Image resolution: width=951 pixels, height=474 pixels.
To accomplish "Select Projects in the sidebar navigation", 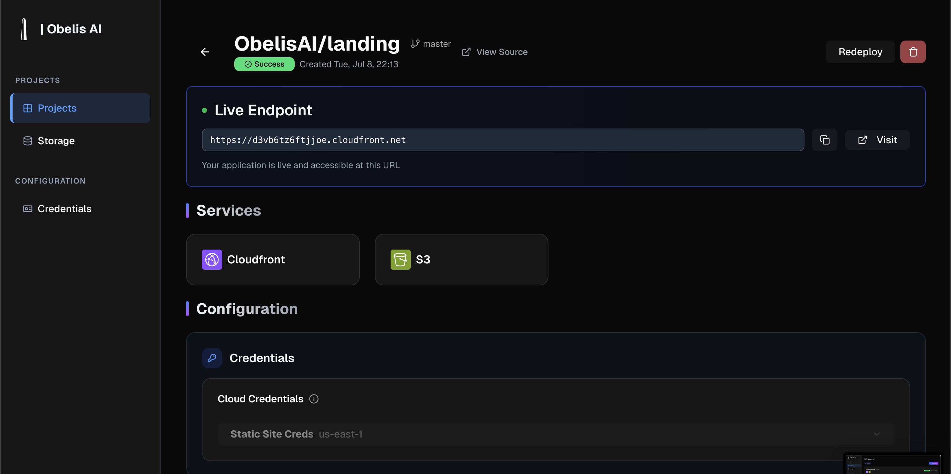I will coord(57,108).
